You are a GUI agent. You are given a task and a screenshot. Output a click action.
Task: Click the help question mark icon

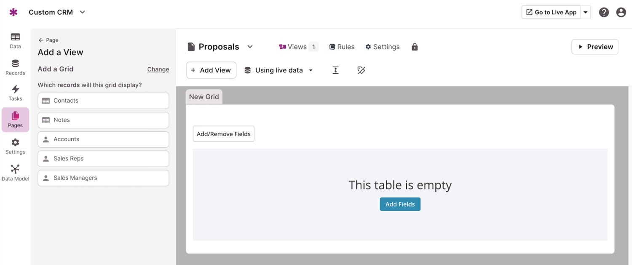(604, 12)
